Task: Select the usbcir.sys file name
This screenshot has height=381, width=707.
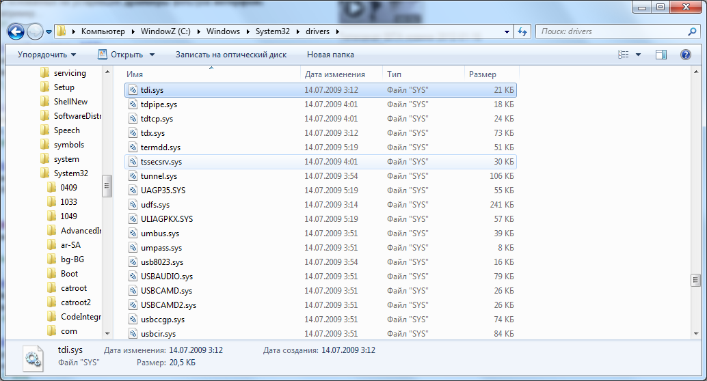Action: [158, 334]
